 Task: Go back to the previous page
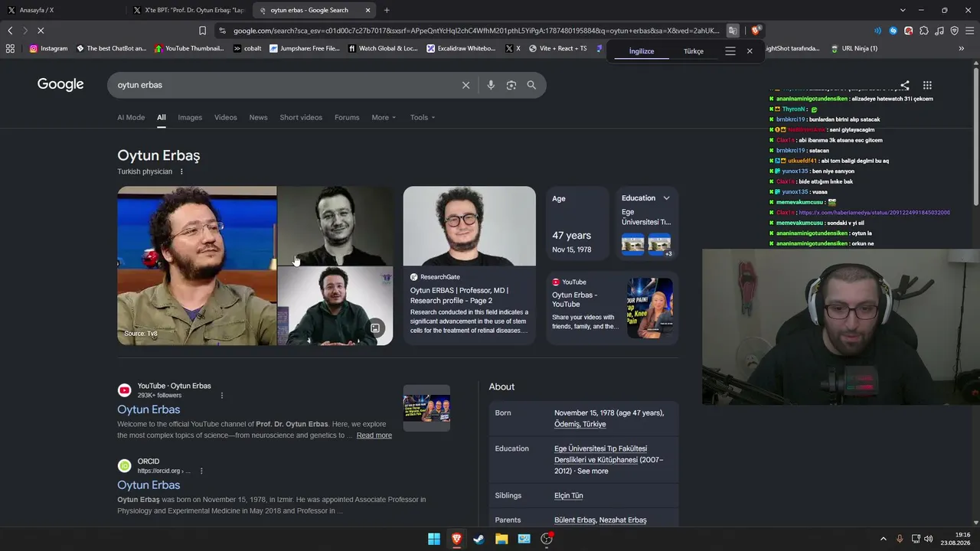pyautogui.click(x=10, y=31)
